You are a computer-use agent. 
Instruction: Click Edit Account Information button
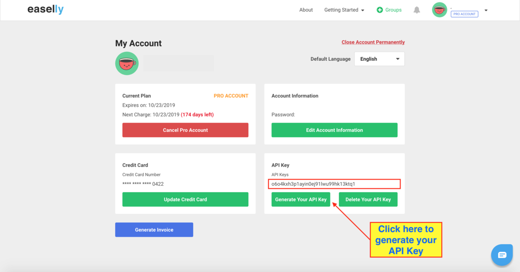tap(334, 130)
